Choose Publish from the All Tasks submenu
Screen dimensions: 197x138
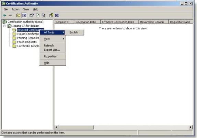[x=74, y=32]
